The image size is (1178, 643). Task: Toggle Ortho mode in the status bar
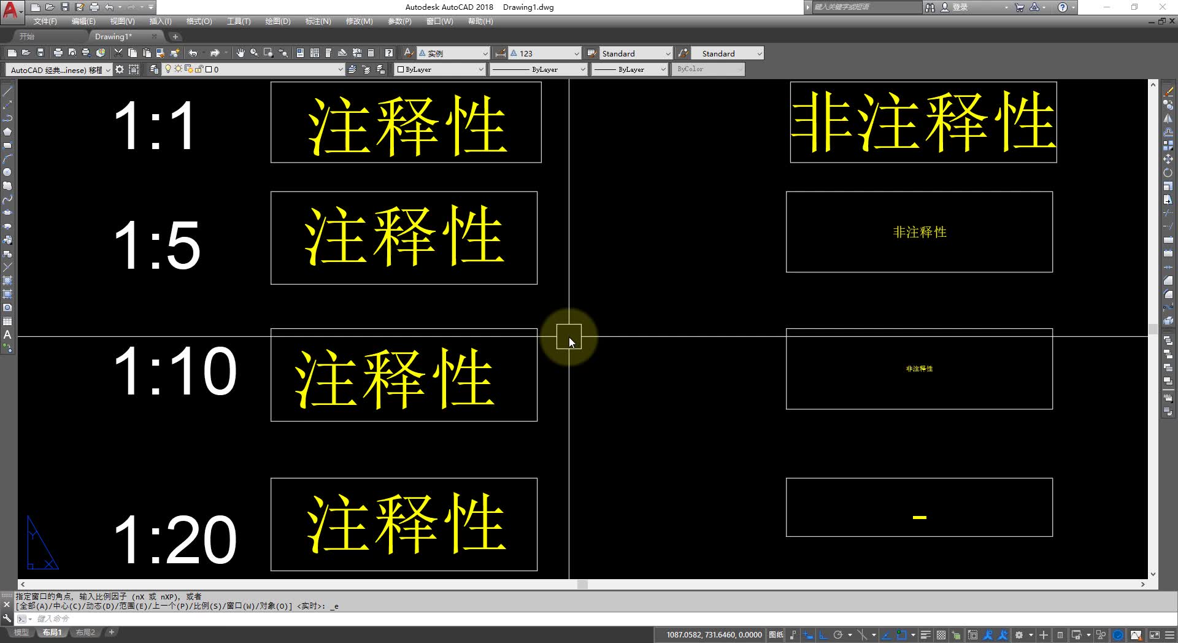pyautogui.click(x=823, y=634)
